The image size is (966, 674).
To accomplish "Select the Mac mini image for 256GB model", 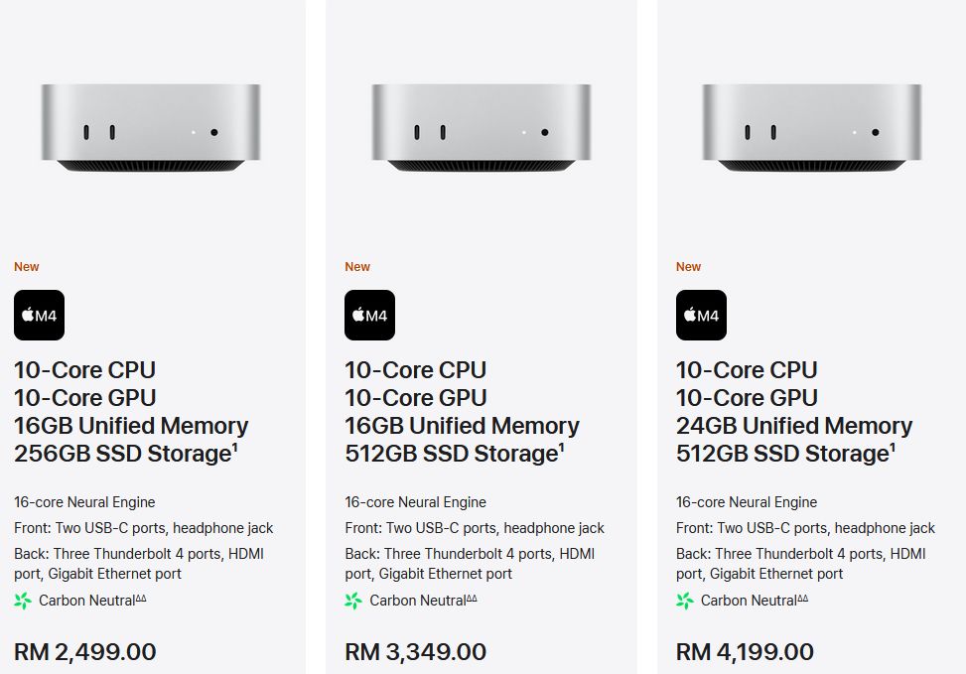I will click(151, 127).
